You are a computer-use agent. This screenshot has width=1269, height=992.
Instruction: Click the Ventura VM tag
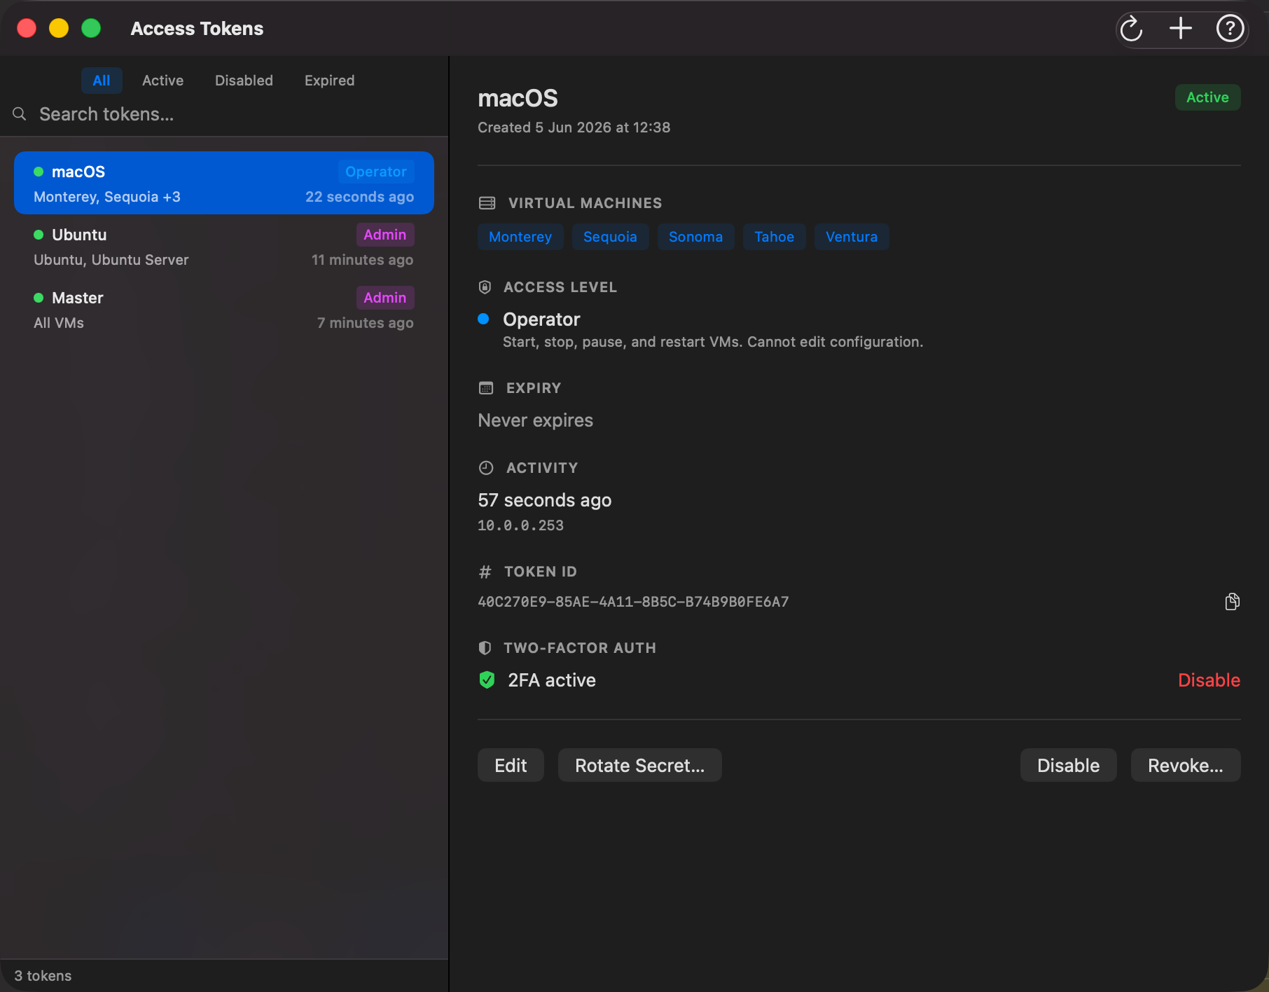(852, 237)
